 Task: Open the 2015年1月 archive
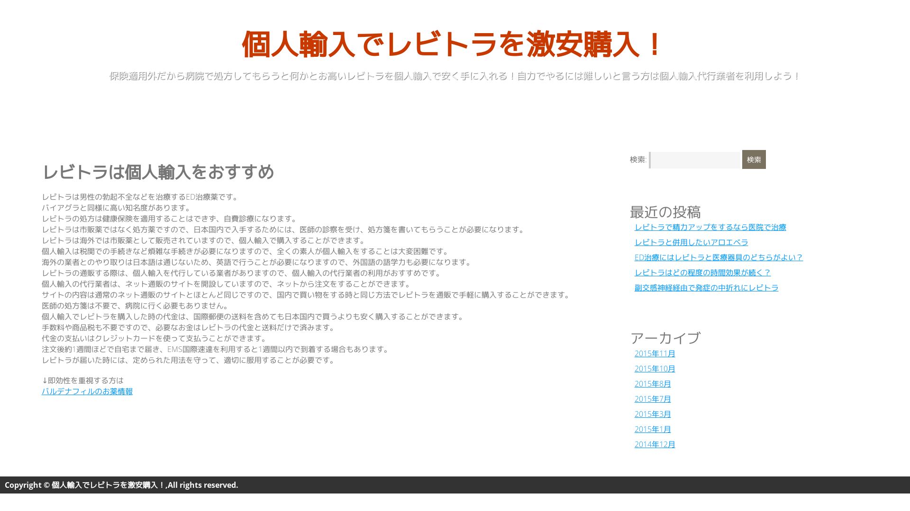pos(653,429)
